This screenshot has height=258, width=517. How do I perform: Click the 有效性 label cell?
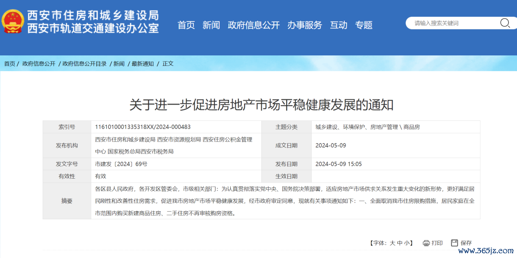[x=67, y=176]
